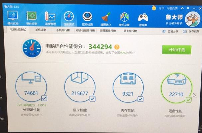The width and height of the screenshot is (202, 133).
Task: Click the 保存截屏 screenshot link
Action: 191,31
